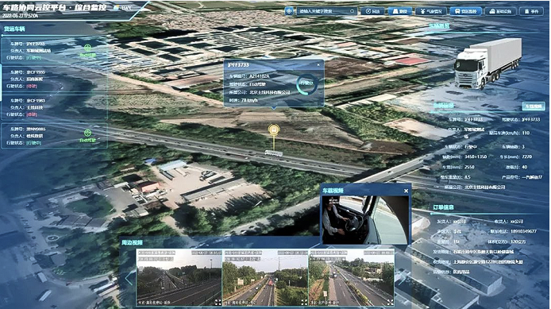Expand third roadside camera feed to fullscreen
This screenshot has height=309, width=551.
tap(390, 302)
